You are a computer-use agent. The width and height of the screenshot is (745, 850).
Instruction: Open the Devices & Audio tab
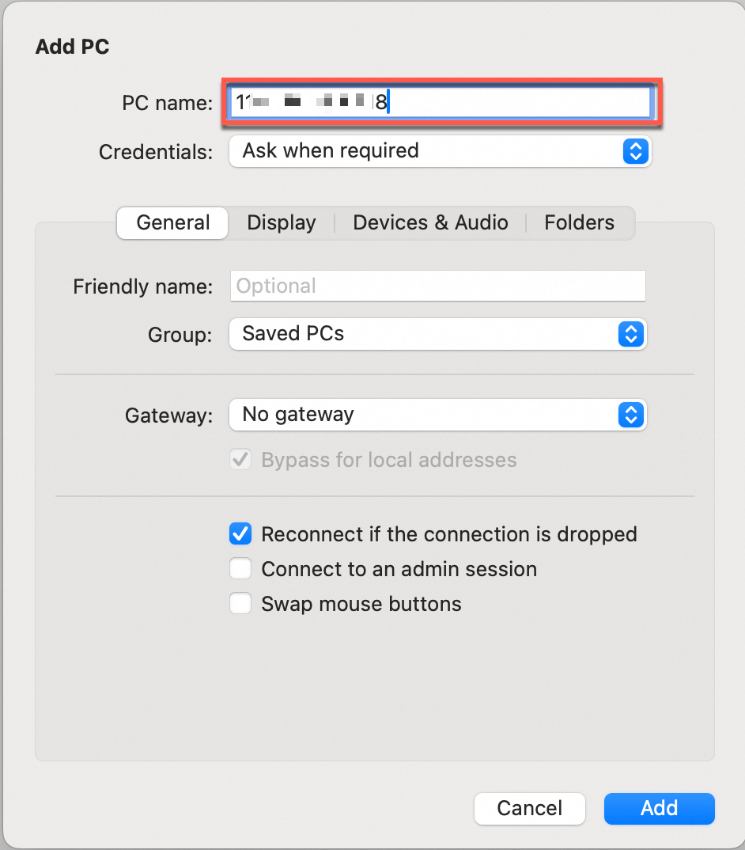[x=430, y=223]
